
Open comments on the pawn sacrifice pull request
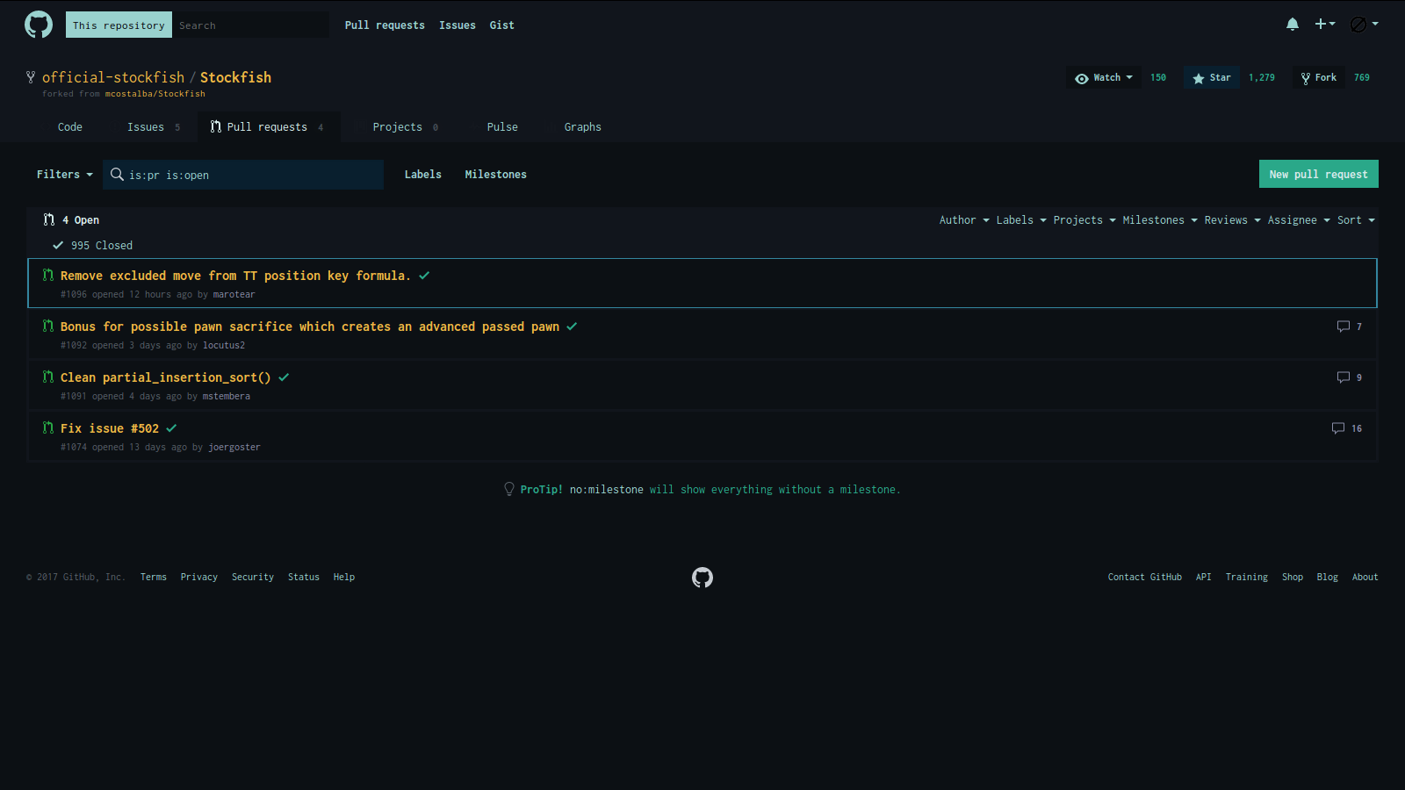1350,327
